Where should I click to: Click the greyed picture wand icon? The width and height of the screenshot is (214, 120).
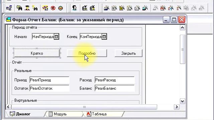[186, 8]
